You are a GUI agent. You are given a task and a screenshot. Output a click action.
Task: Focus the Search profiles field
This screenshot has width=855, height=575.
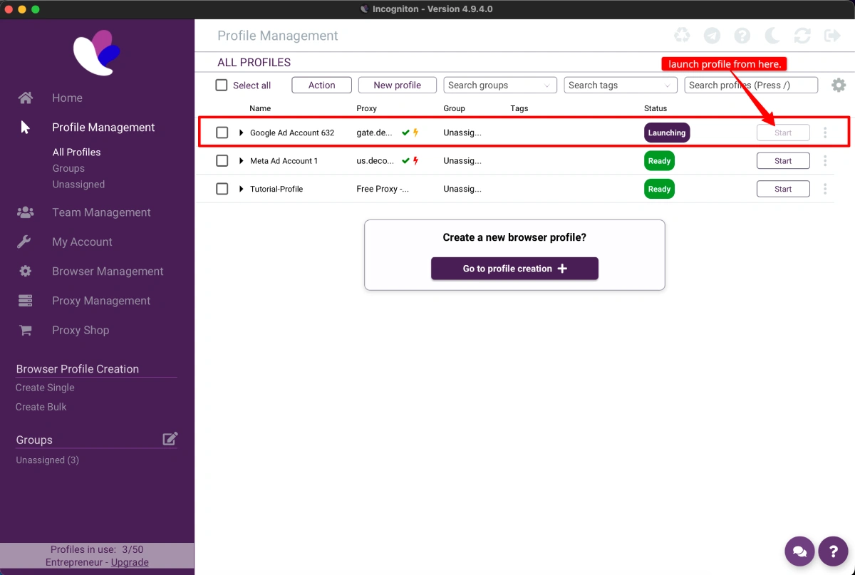(751, 85)
